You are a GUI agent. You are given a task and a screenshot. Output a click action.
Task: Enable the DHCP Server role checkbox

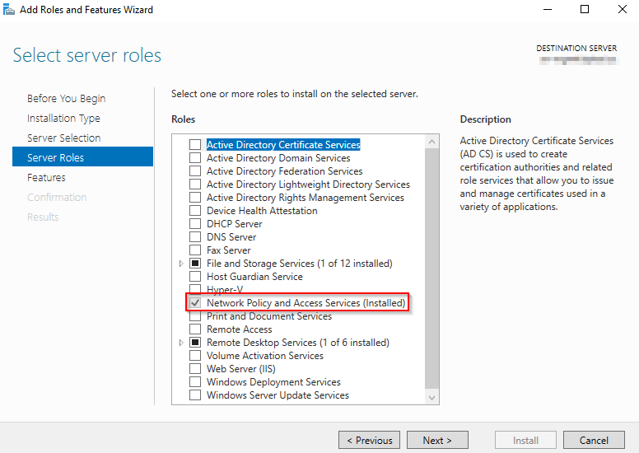[x=195, y=224]
